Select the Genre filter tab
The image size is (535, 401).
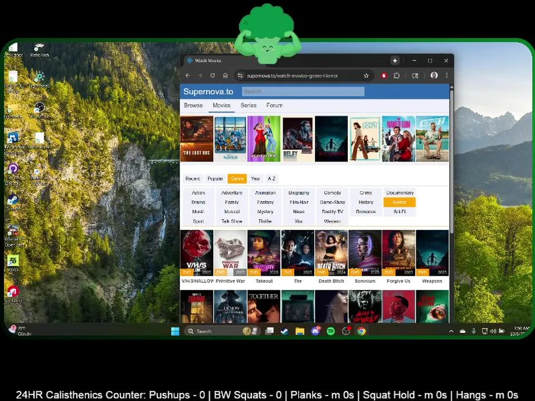click(237, 179)
